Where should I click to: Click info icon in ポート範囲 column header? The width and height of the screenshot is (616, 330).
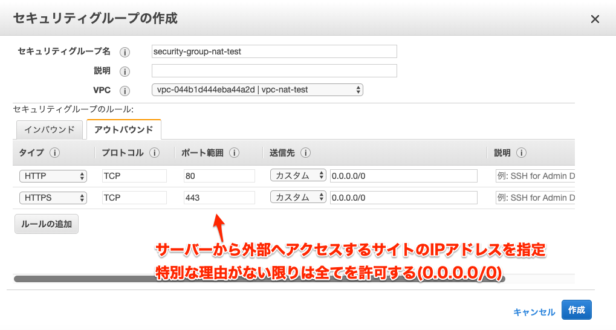point(234,153)
